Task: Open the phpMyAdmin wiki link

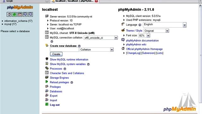Action: pyautogui.click(x=136, y=44)
